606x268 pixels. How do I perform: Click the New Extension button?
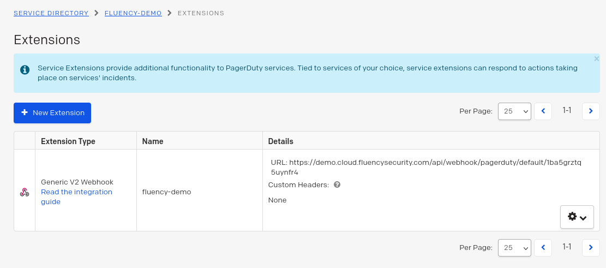click(52, 113)
